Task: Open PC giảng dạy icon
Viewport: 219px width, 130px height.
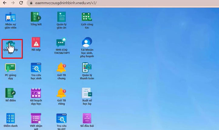Action: click(11, 68)
